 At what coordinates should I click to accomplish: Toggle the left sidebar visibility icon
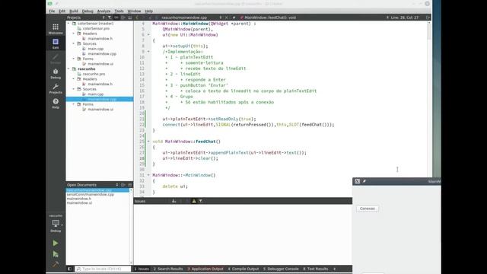pyautogui.click(x=69, y=269)
